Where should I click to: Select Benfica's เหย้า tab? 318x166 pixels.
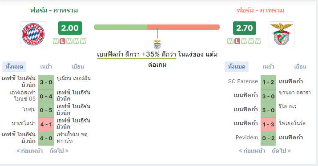click(268, 67)
